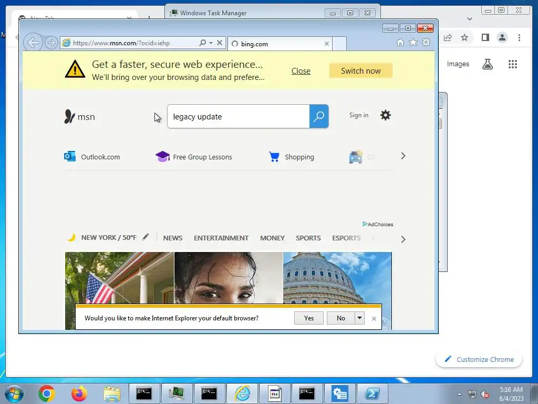Open Firefox from the taskbar
The width and height of the screenshot is (538, 404).
(79, 393)
